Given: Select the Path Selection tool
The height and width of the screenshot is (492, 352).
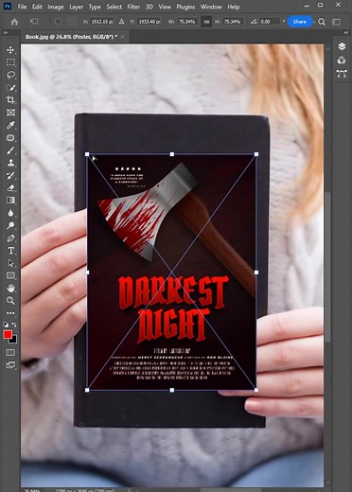Looking at the screenshot, I should pos(10,263).
